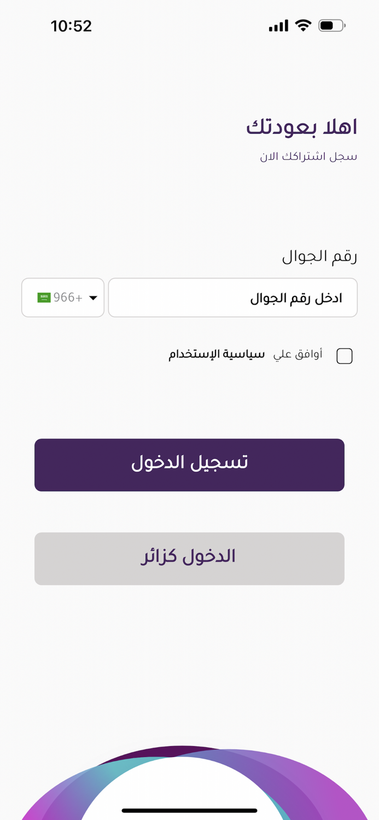Click the رقم الجوال field label

pyautogui.click(x=319, y=256)
